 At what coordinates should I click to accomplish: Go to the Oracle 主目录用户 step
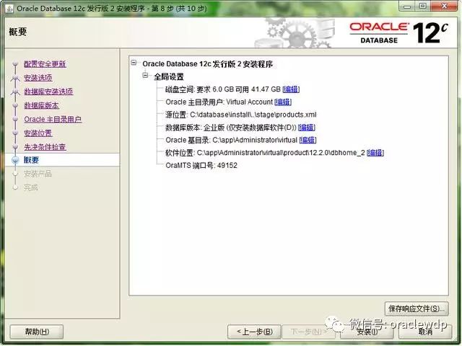point(53,119)
